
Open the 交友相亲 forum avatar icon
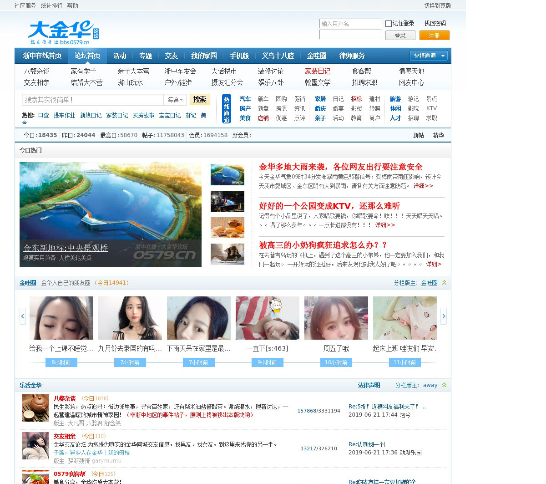tap(35, 445)
